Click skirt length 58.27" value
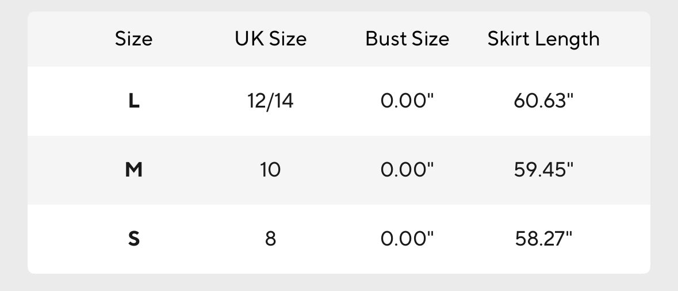The image size is (678, 291). pyautogui.click(x=543, y=239)
